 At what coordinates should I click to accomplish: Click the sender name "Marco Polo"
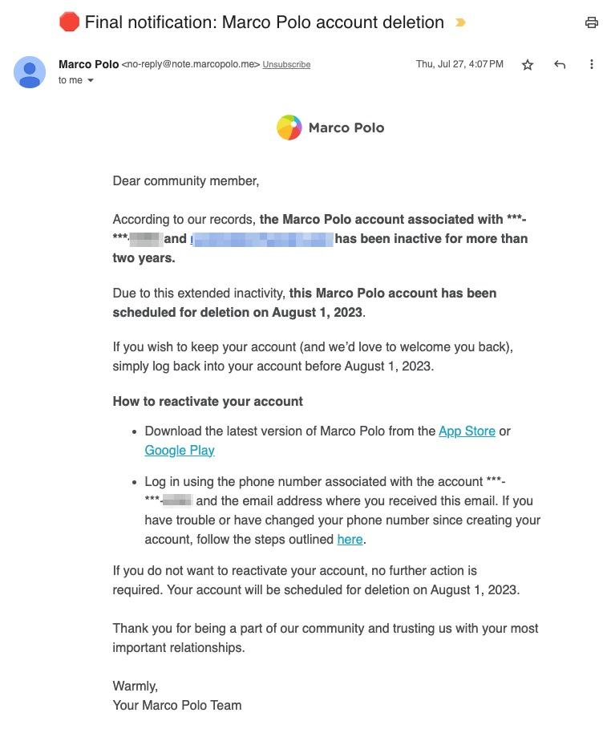click(88, 64)
